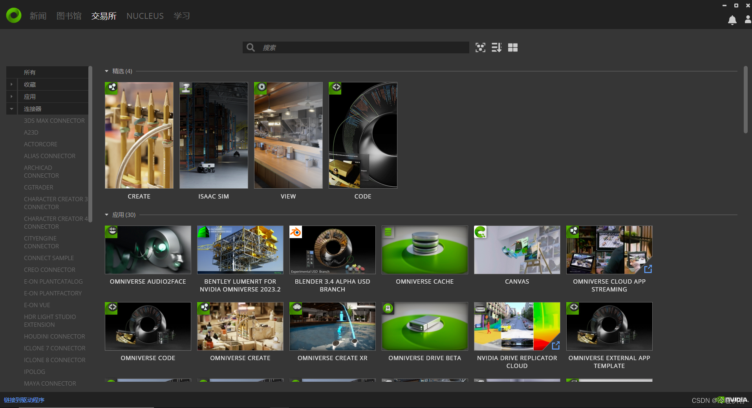Image resolution: width=752 pixels, height=408 pixels.
Task: Click the Audio2Face waveform badge icon
Action: [x=112, y=232]
